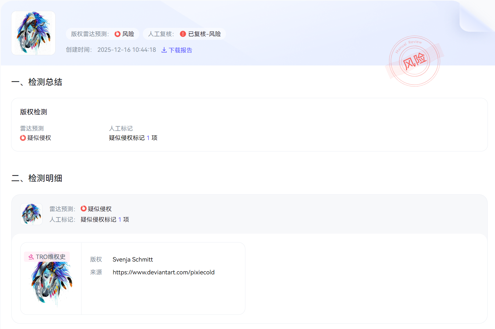Click the red circle icon beside summary 疑似侵权
495x329 pixels.
pyautogui.click(x=23, y=138)
